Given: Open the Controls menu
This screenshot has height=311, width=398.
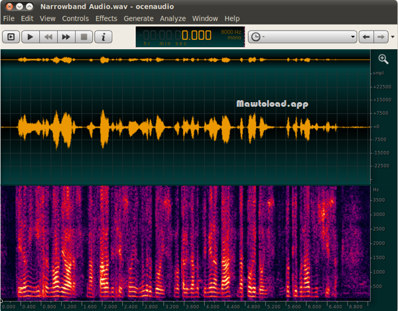Looking at the screenshot, I should (x=76, y=19).
